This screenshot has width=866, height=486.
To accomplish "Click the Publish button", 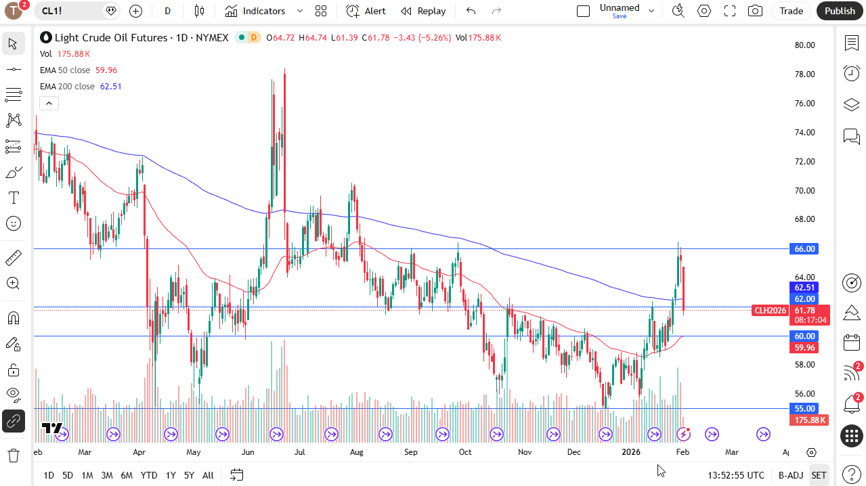I will pos(840,11).
